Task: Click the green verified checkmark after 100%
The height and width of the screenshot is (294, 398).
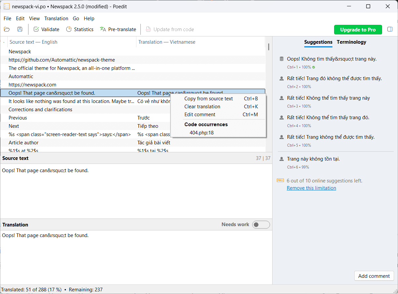Action: pyautogui.click(x=314, y=67)
